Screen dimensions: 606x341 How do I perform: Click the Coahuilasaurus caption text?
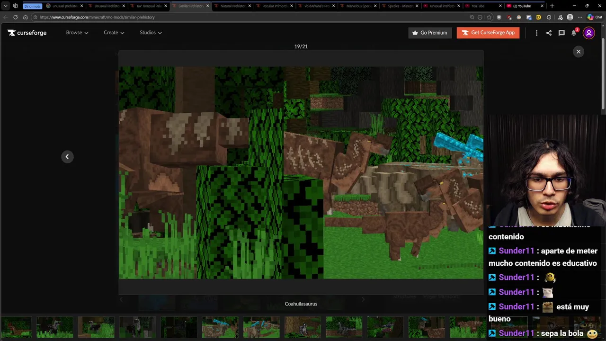(x=301, y=304)
